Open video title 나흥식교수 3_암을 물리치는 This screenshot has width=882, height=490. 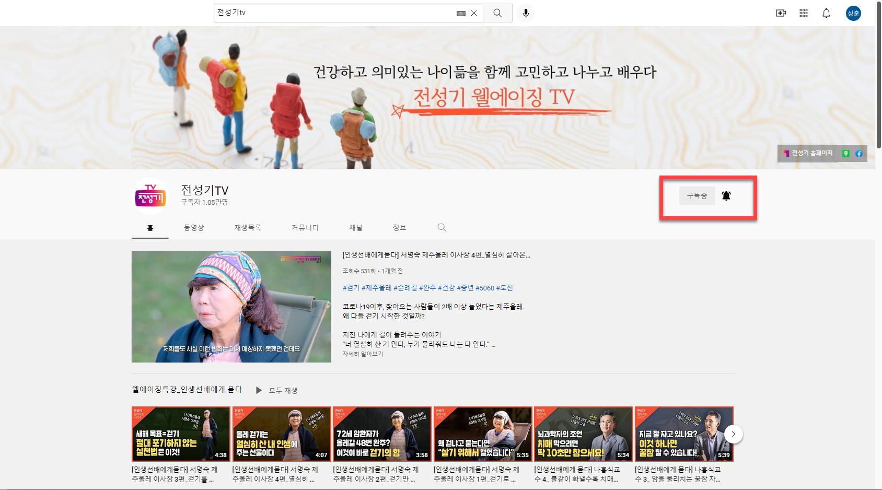pyautogui.click(x=678, y=474)
